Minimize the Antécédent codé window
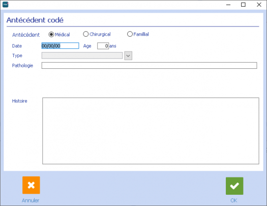 click(x=228, y=5)
